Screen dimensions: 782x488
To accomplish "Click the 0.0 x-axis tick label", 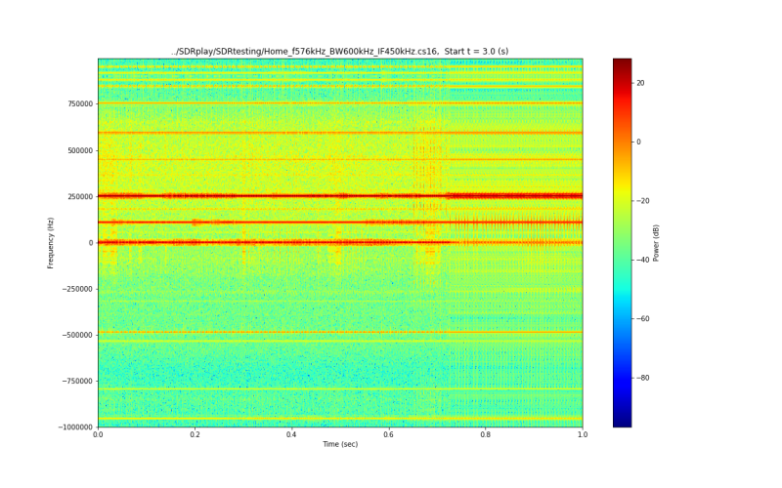I will click(99, 434).
